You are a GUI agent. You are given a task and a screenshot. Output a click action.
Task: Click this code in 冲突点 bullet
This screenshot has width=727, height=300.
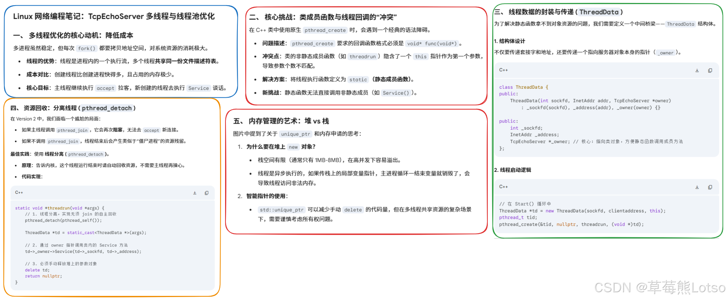pos(420,56)
